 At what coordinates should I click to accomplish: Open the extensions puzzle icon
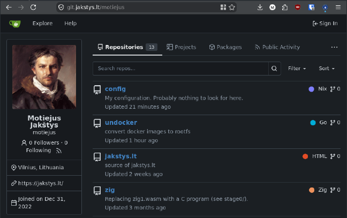285,7
